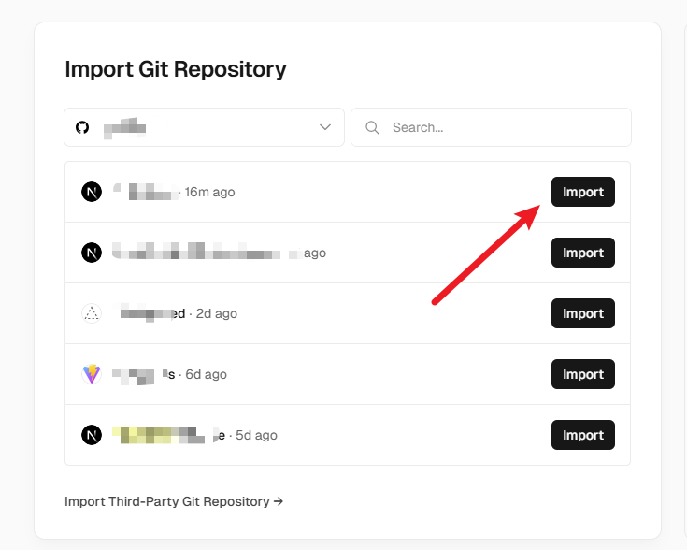This screenshot has height=550, width=687.
Task: Click the "5d ago" repository timestamp
Action: [256, 435]
